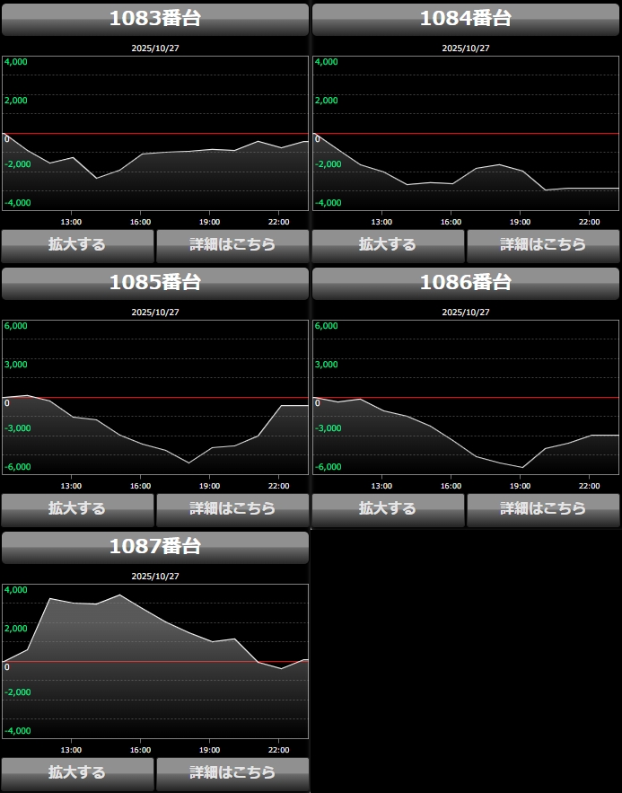View details via 詳細はこちら for 1085番台
The width and height of the screenshot is (622, 793).
[x=232, y=508]
